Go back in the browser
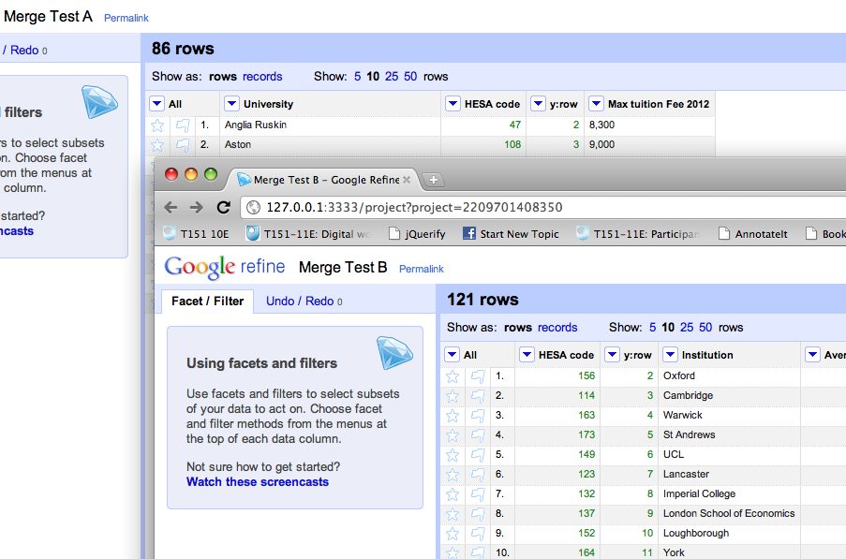Image resolution: width=846 pixels, height=559 pixels. 171,208
